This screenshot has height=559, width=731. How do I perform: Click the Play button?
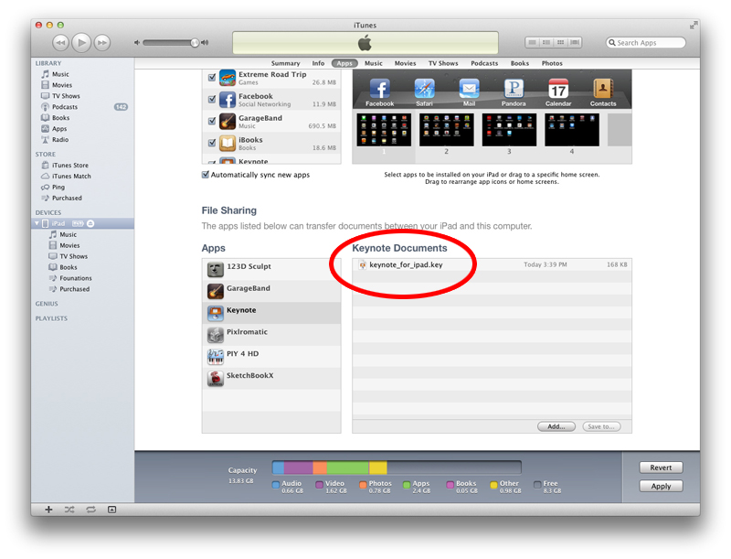81,43
